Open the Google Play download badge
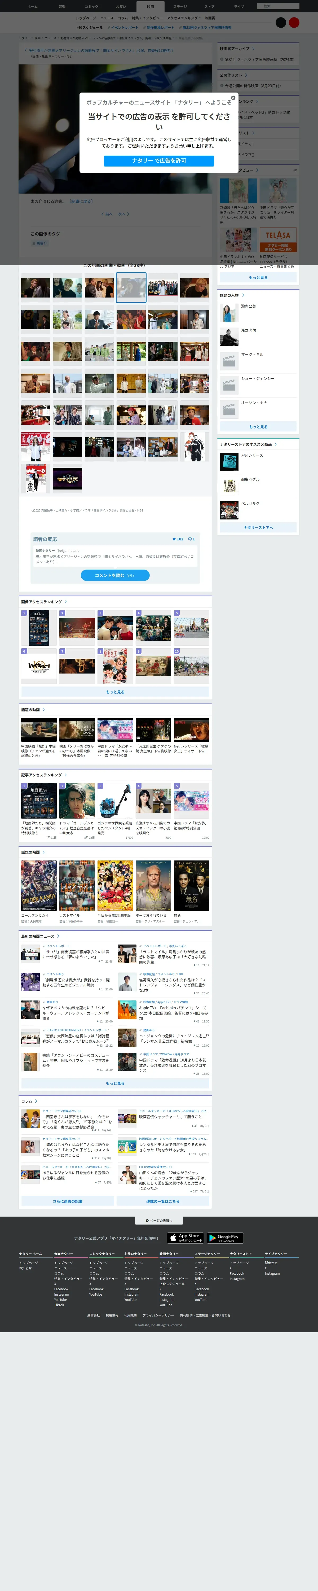This screenshot has height=1591, width=318. tap(225, 1238)
